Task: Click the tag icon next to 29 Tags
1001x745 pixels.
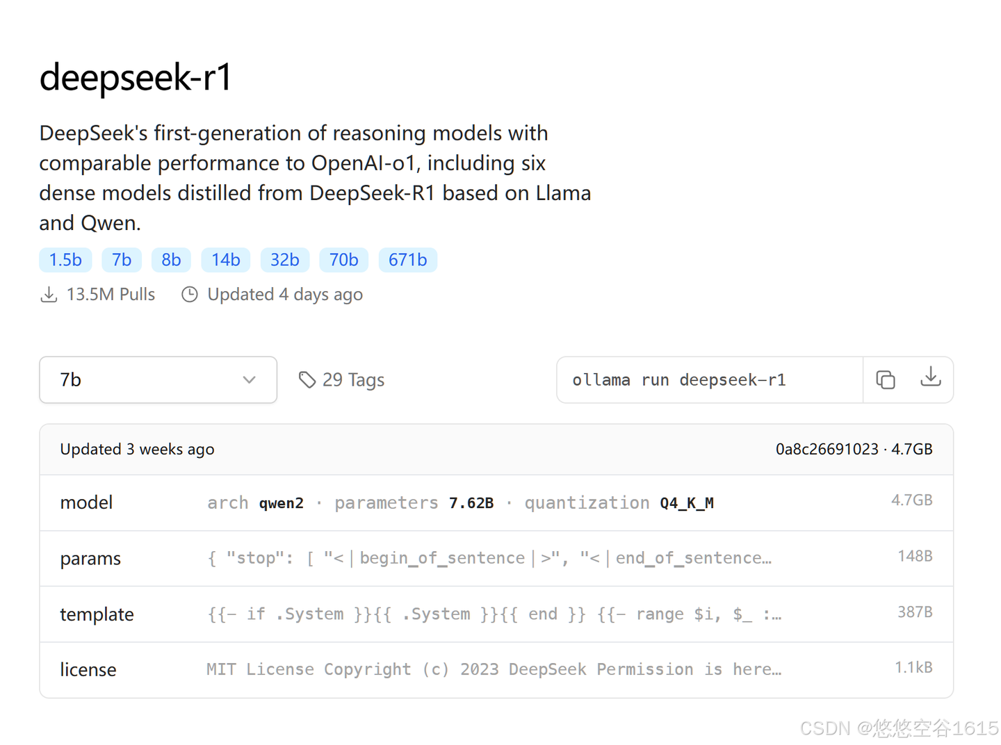Action: point(307,379)
